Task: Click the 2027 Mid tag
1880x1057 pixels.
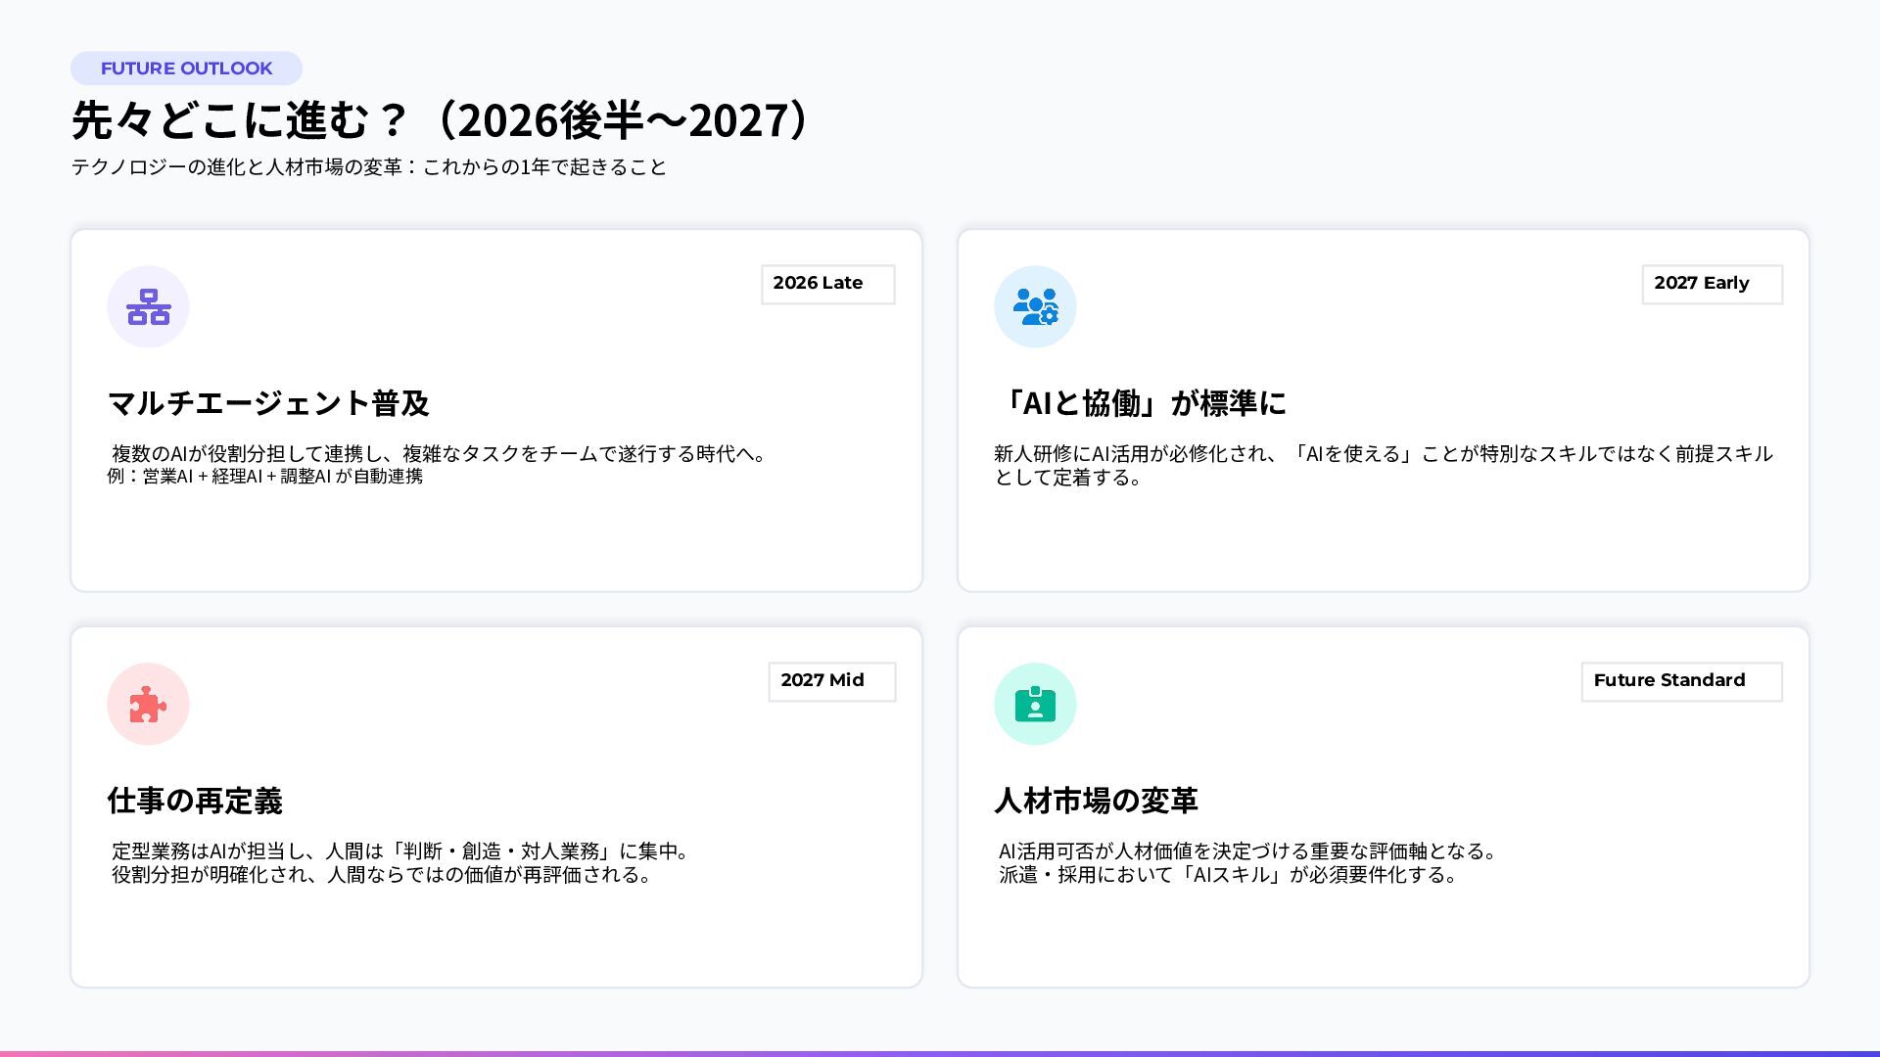Action: pyautogui.click(x=831, y=681)
